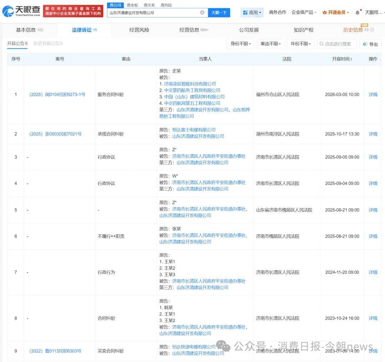This screenshot has height=362, width=385.
Task: Click the red promotional banner
Action: [x=73, y=11]
